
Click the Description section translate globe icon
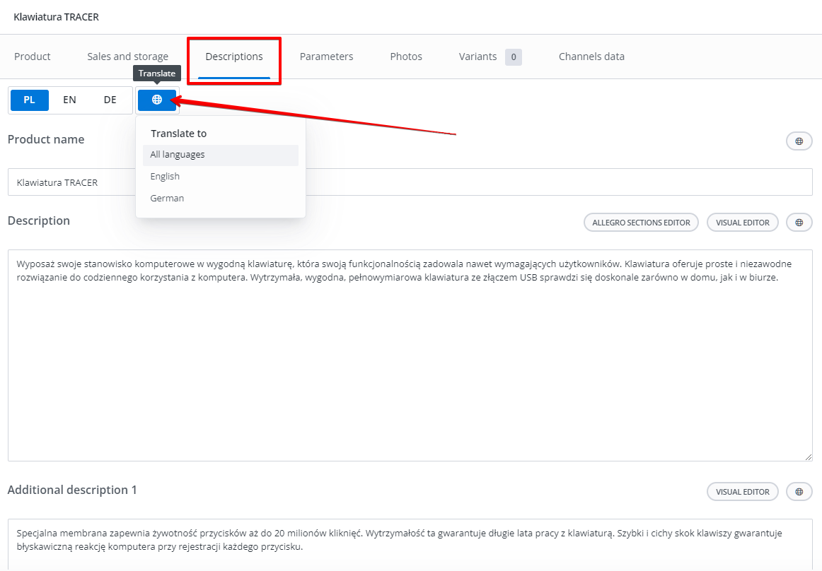point(799,222)
